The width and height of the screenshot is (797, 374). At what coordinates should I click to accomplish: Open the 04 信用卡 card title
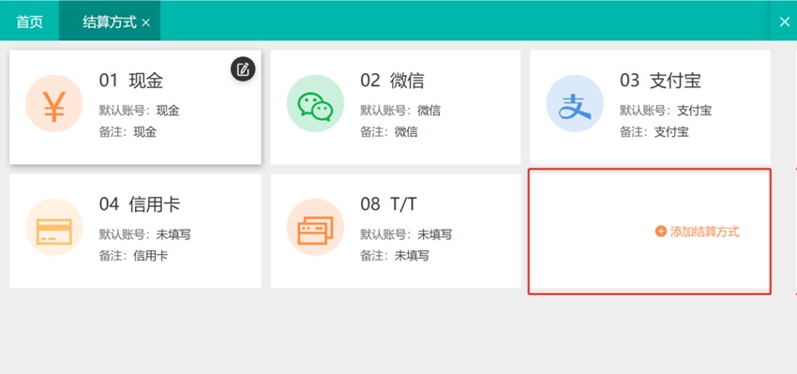pyautogui.click(x=140, y=204)
